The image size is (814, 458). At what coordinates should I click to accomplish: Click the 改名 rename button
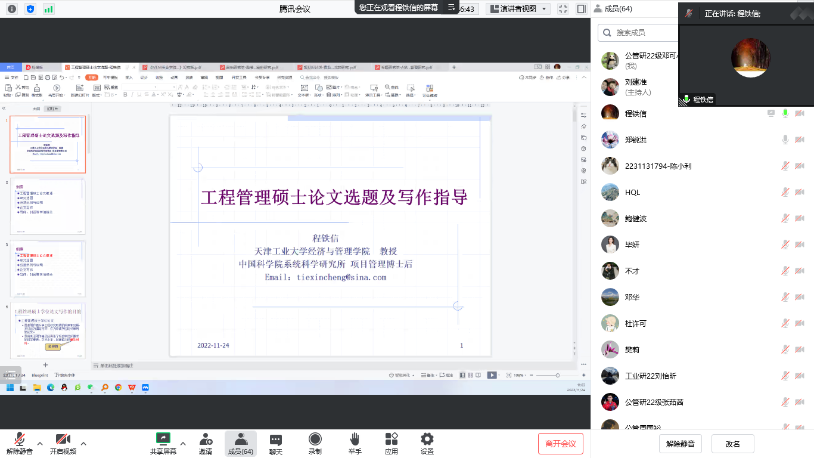pyautogui.click(x=732, y=444)
